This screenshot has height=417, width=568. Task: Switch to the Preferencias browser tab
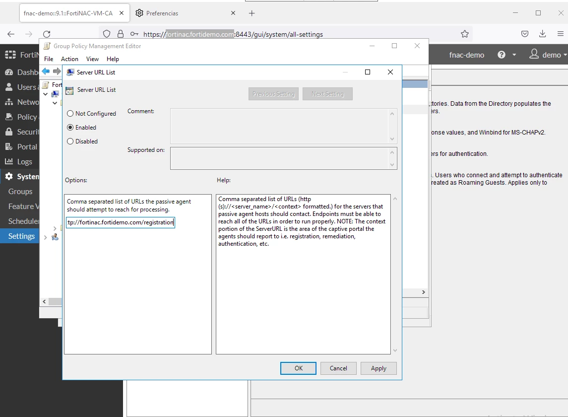(x=162, y=13)
